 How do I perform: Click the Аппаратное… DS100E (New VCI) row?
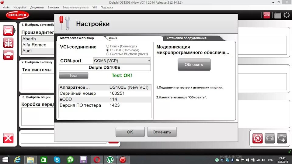pos(105,87)
